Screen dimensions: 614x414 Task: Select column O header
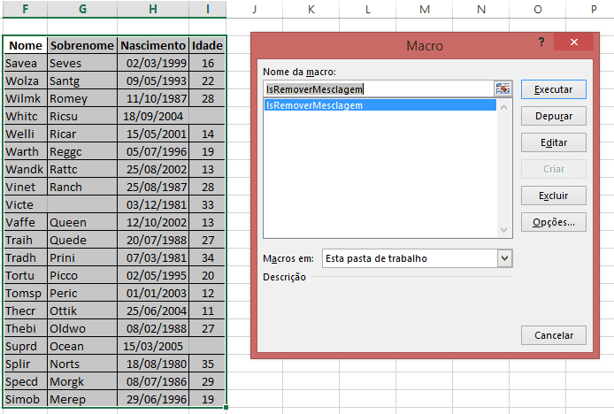pos(538,9)
